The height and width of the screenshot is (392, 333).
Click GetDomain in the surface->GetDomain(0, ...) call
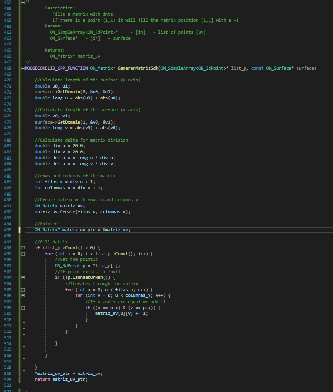tap(69, 92)
